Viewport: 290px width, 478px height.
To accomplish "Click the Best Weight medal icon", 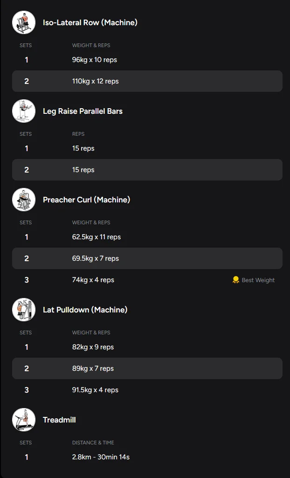I will point(236,280).
